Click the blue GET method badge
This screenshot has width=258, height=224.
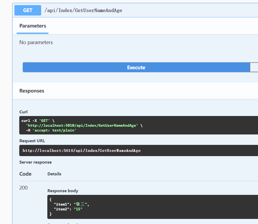[28, 10]
